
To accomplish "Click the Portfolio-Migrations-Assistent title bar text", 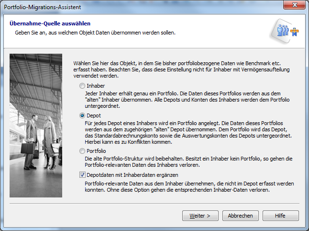I will pos(43,7).
